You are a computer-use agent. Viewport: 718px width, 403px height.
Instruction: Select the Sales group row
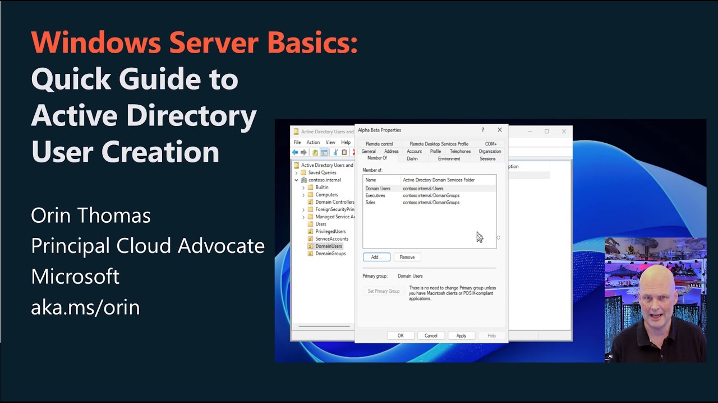429,202
